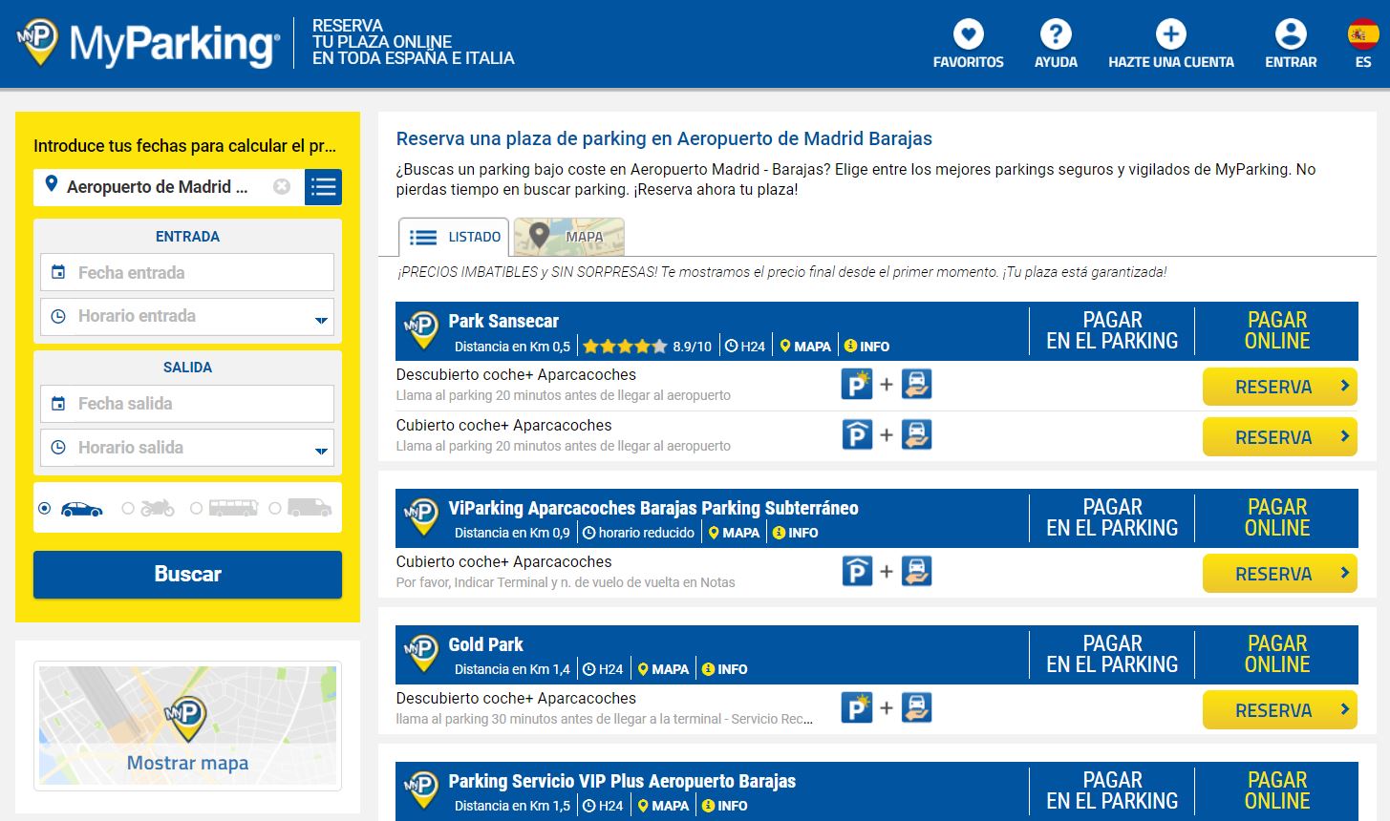The image size is (1390, 821).
Task: Click valet icon in ViParking row
Action: (916, 571)
